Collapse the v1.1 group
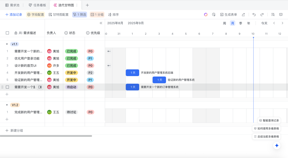288x158 pixels. (x=7, y=44)
